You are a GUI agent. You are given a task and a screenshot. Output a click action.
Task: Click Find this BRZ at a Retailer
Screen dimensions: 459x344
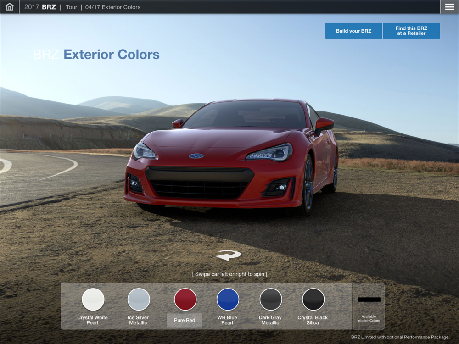[411, 31]
